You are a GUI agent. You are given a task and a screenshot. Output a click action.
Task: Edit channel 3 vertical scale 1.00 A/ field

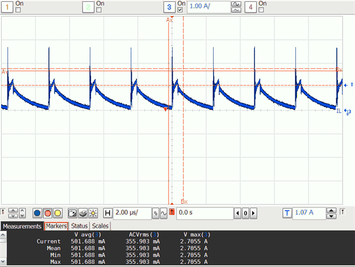209,7
